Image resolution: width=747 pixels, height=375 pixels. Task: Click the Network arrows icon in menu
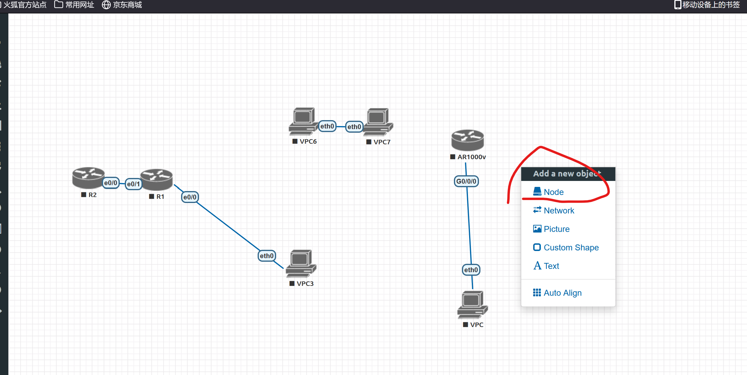pos(537,210)
